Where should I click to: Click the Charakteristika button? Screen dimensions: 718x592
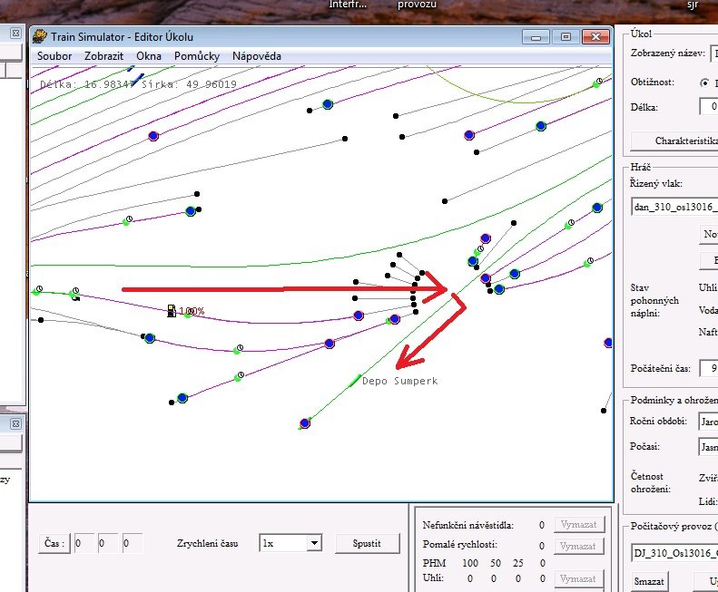[674, 141]
